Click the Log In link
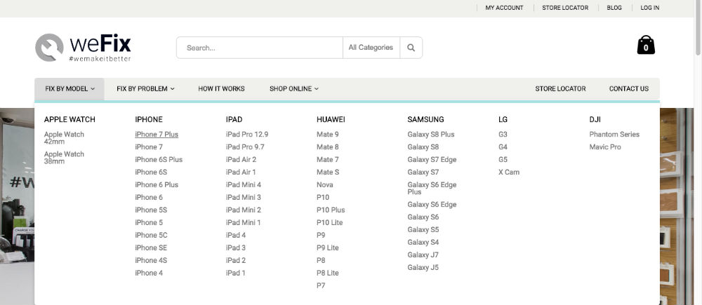The width and height of the screenshot is (702, 305). [x=649, y=8]
